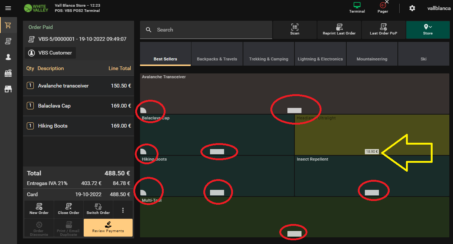Select the shopping cart sidebar icon
Screen dimensions: 453x244
8,25
